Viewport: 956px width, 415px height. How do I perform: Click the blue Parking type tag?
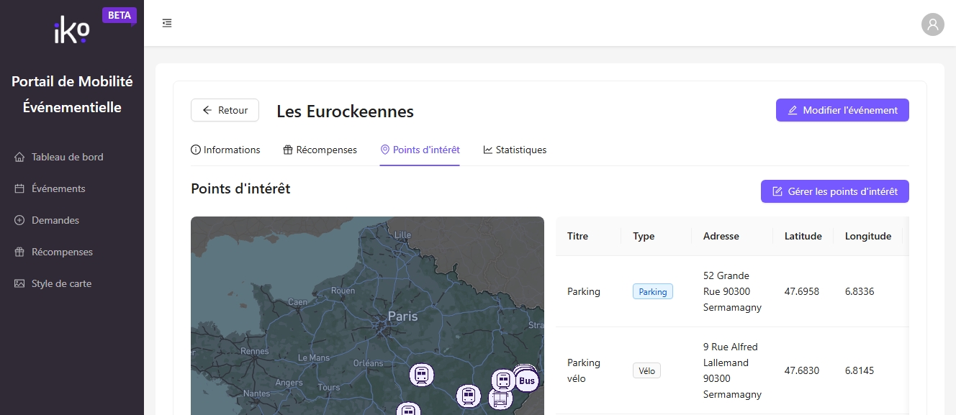point(653,291)
